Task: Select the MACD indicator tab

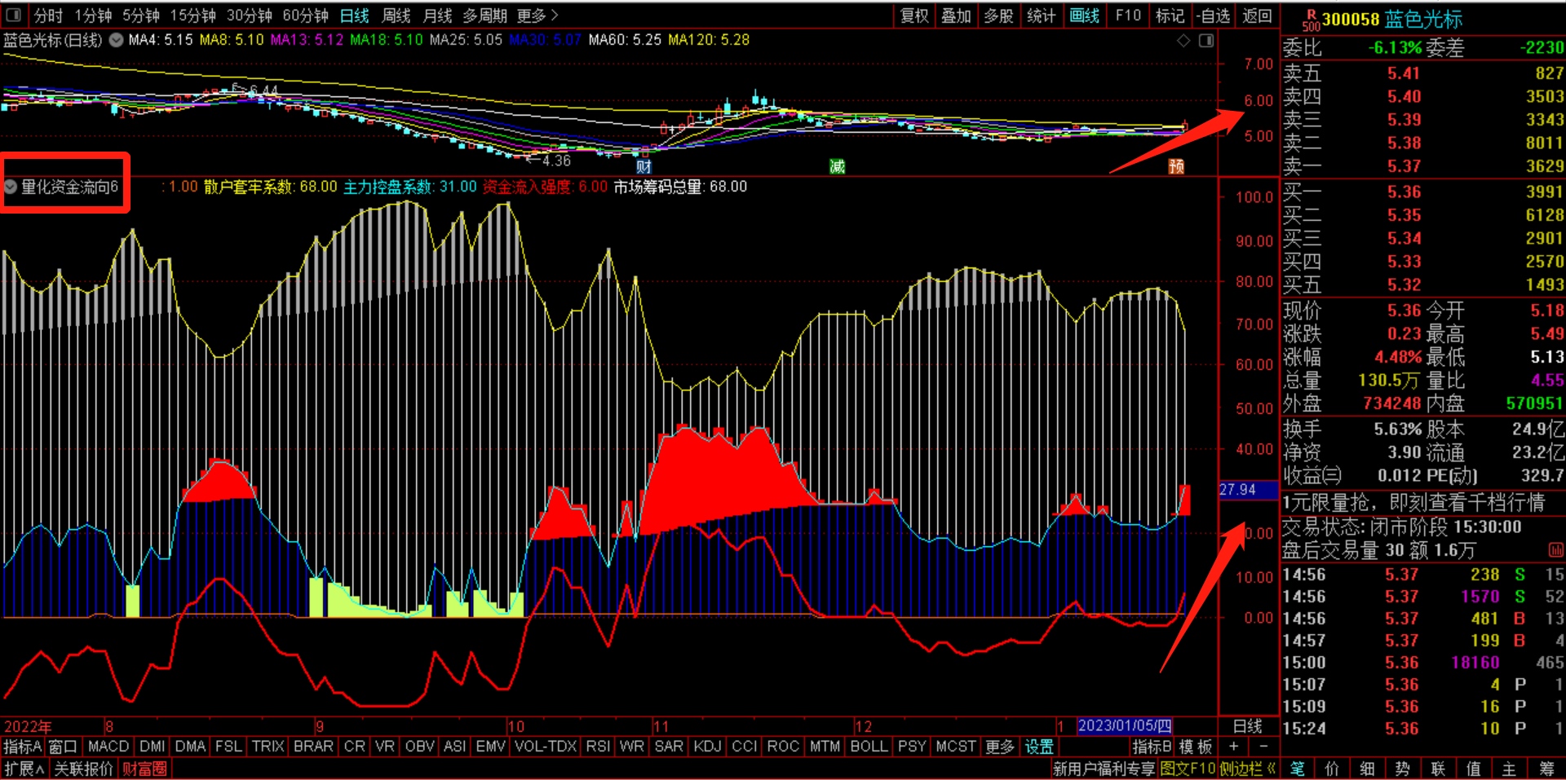Action: tap(108, 747)
